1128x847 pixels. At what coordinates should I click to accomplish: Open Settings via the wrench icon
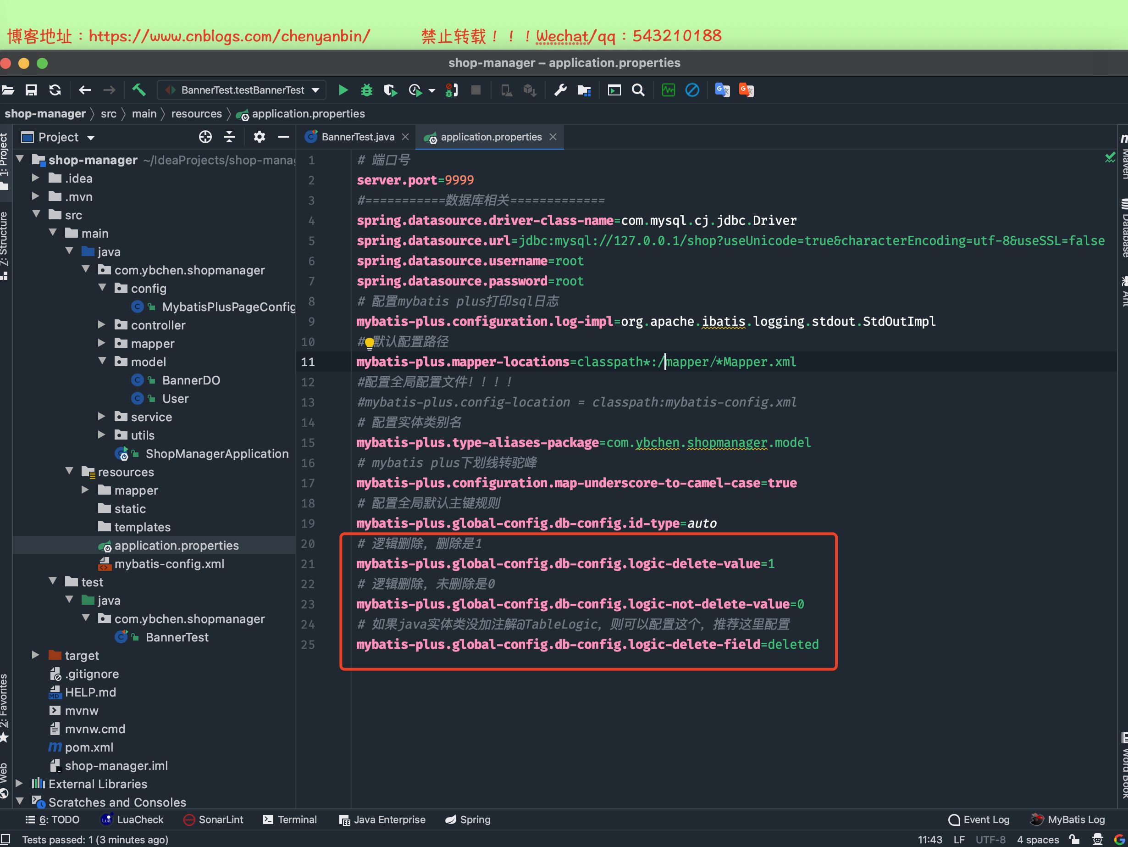(560, 90)
